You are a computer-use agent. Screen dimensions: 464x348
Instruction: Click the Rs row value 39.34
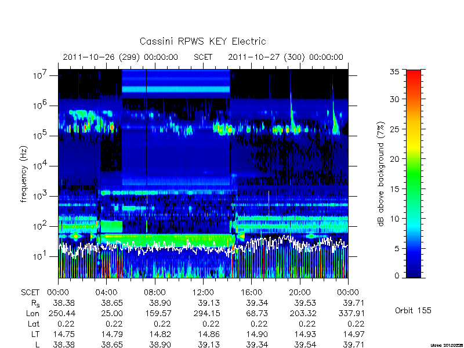pos(257,303)
